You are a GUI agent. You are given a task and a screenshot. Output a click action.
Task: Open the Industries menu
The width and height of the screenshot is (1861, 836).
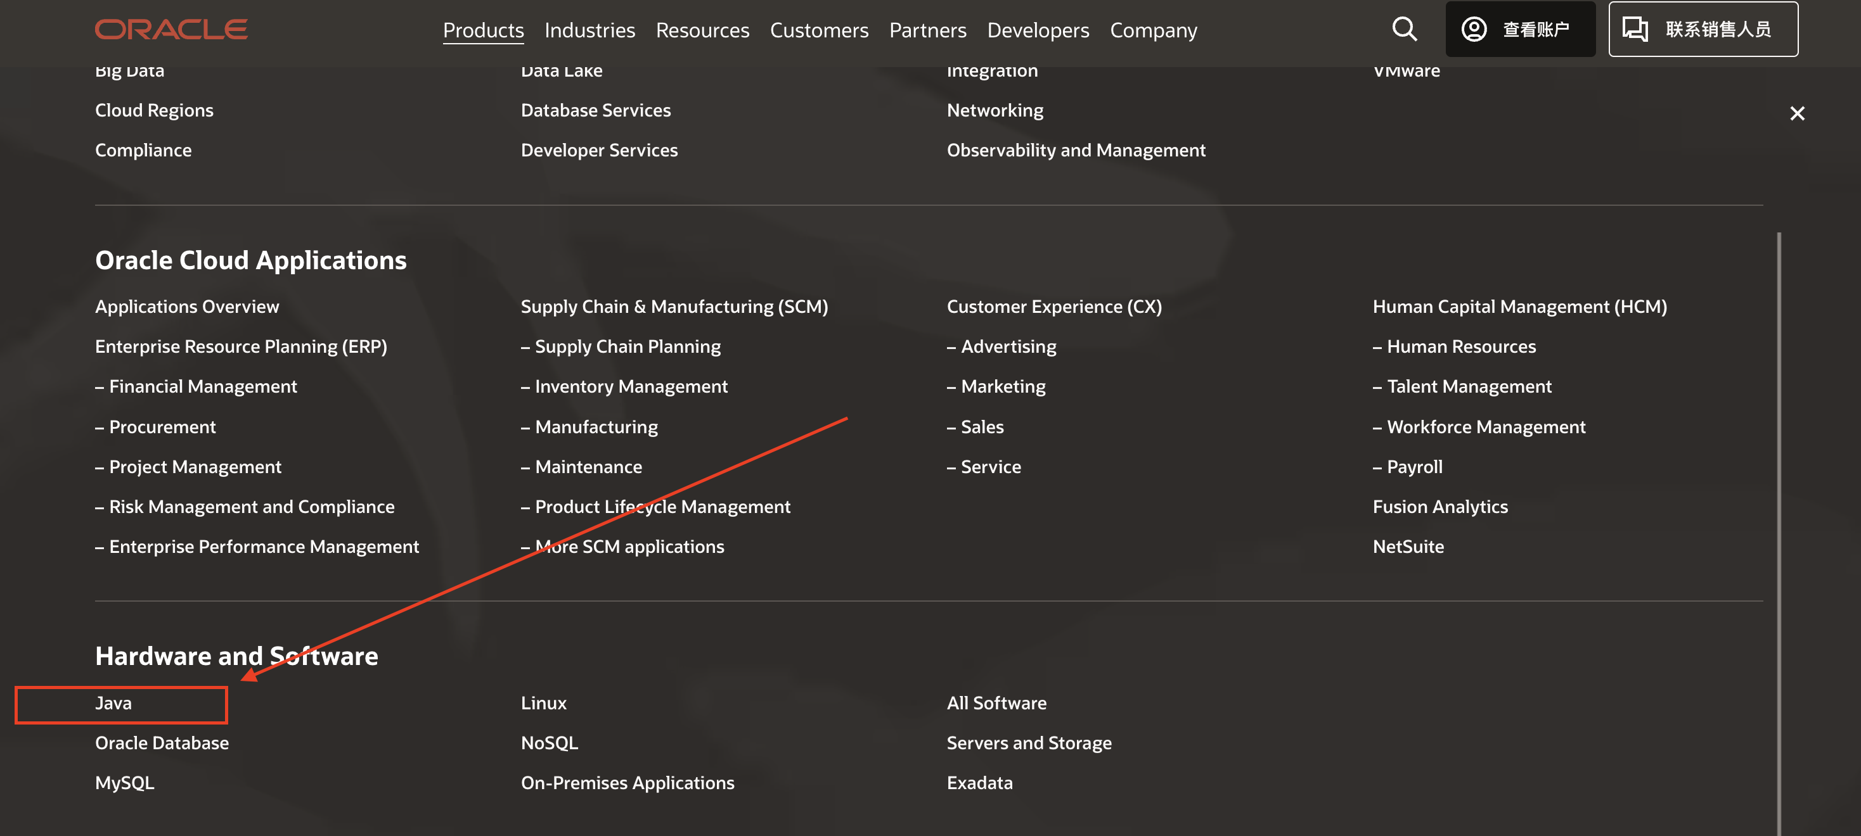tap(589, 30)
